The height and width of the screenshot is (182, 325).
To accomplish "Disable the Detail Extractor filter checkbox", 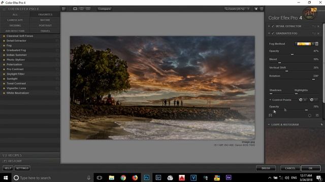I will [273, 26].
